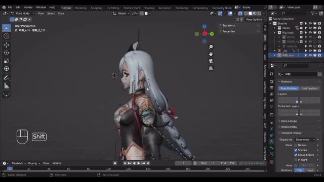Click the Z axis on navigation gizmo

tap(205, 26)
